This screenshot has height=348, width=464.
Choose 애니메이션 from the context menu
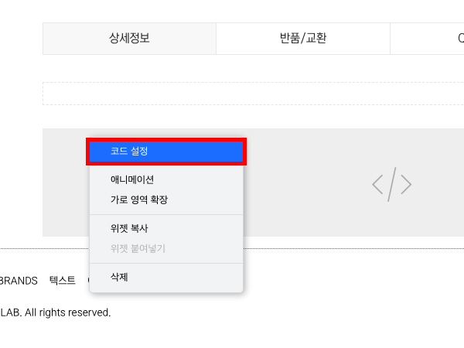point(132,179)
